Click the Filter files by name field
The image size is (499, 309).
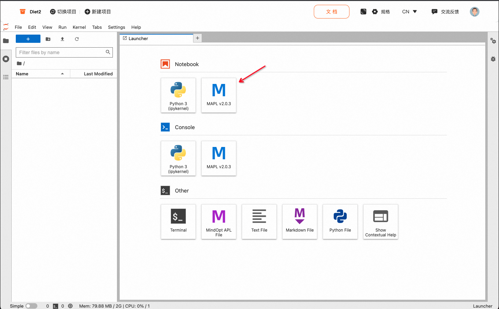coord(61,52)
